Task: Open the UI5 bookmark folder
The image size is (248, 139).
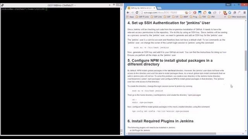Action: point(175,17)
